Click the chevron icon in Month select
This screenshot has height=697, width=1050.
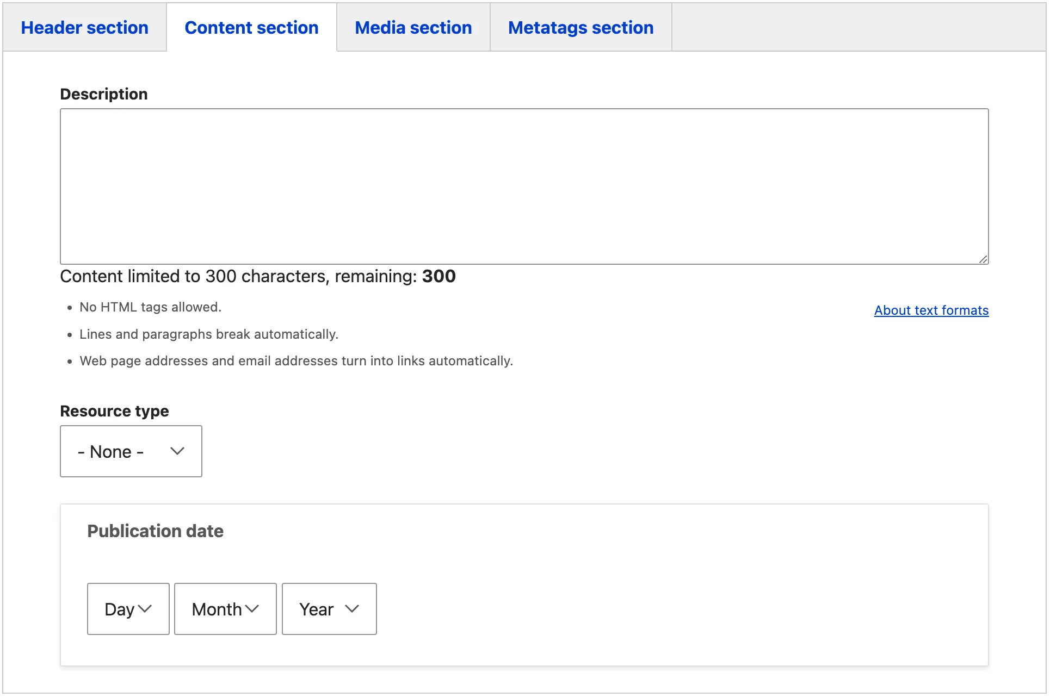point(252,609)
